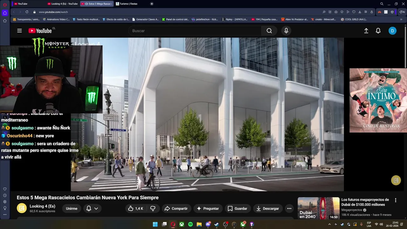Select the 'Estos 5 Mega Rascac' tab
This screenshot has height=229, width=407.
(x=97, y=4)
